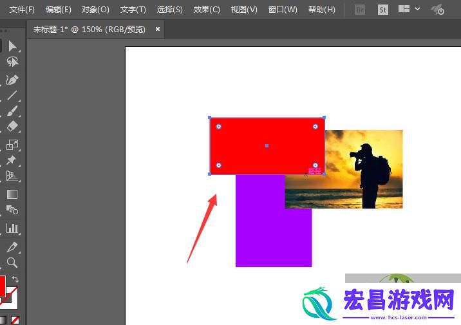Set color to None in toolbar
This screenshot has height=325, width=461.
coord(15,320)
